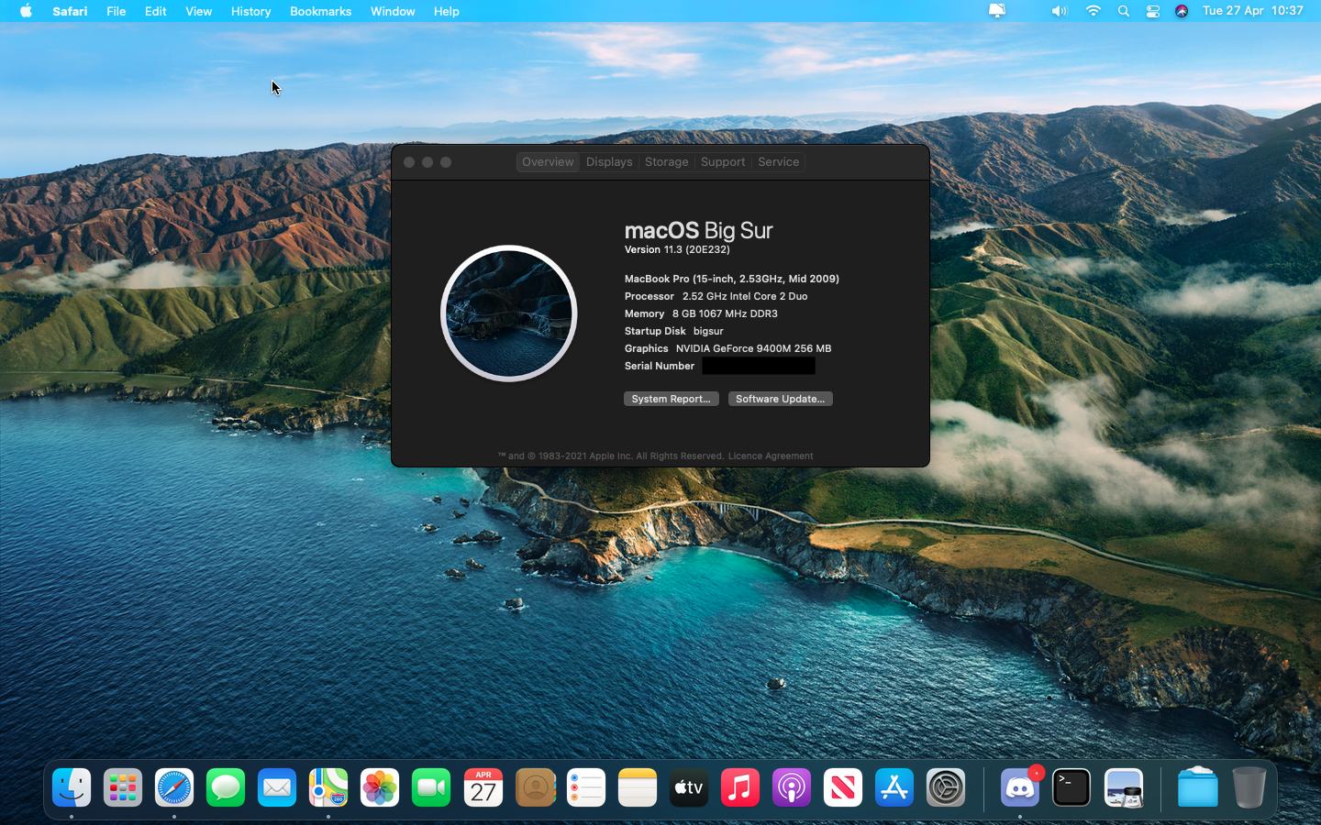The image size is (1321, 825).
Task: Open Maps app in Dock
Action: tap(328, 787)
